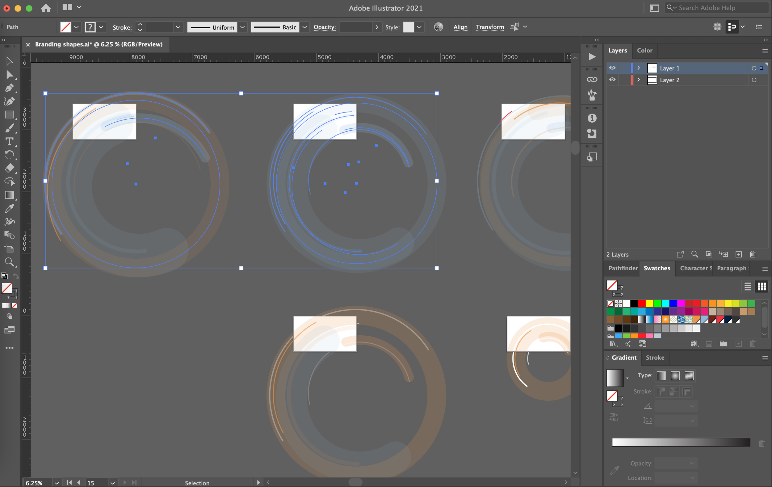Click the Recolor Artwork icon

438,27
